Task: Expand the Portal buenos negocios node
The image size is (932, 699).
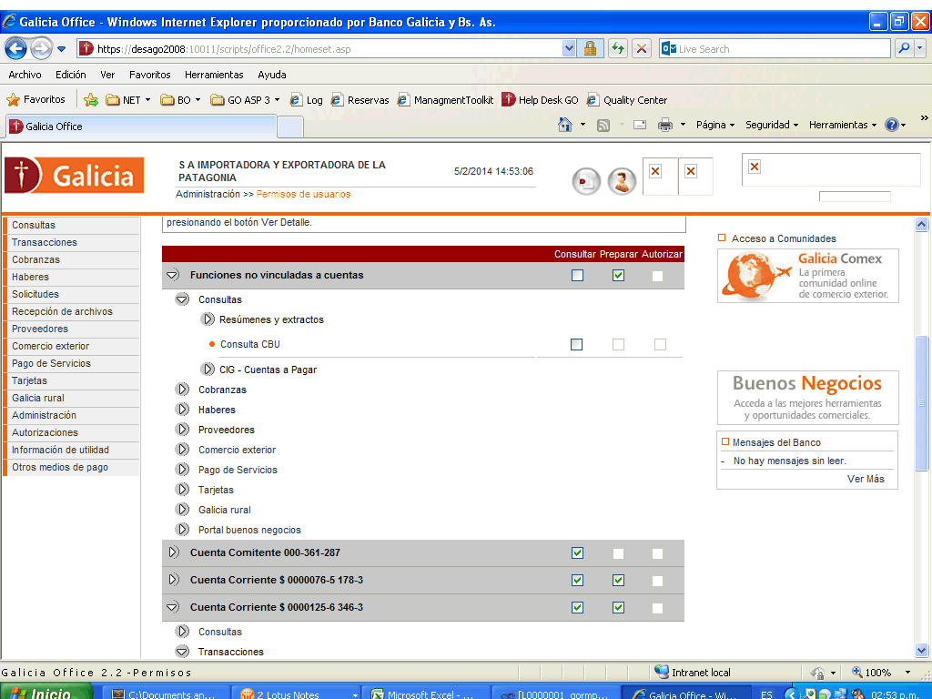Action: [x=182, y=529]
